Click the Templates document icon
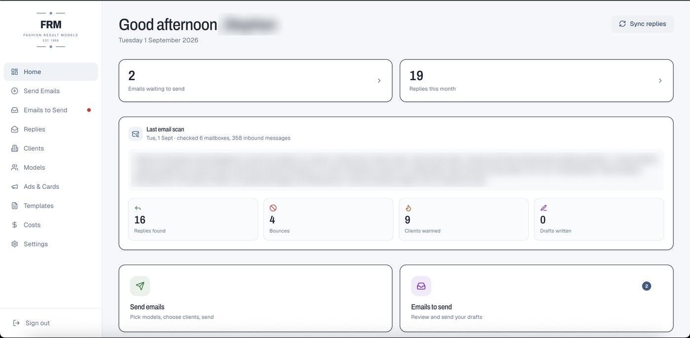Viewport: 690px width, 338px height. [x=14, y=206]
